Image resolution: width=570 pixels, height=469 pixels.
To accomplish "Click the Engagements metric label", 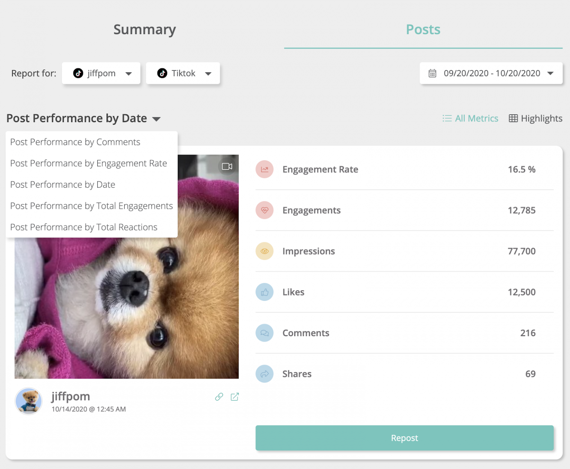I will [311, 210].
